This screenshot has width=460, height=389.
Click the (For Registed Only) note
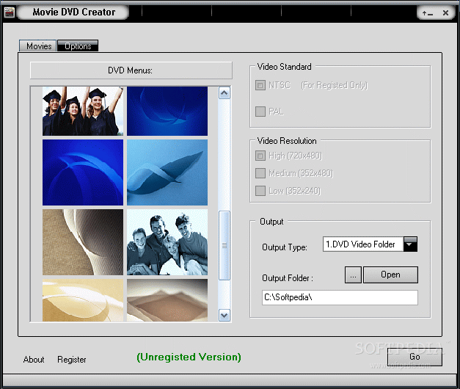click(335, 85)
